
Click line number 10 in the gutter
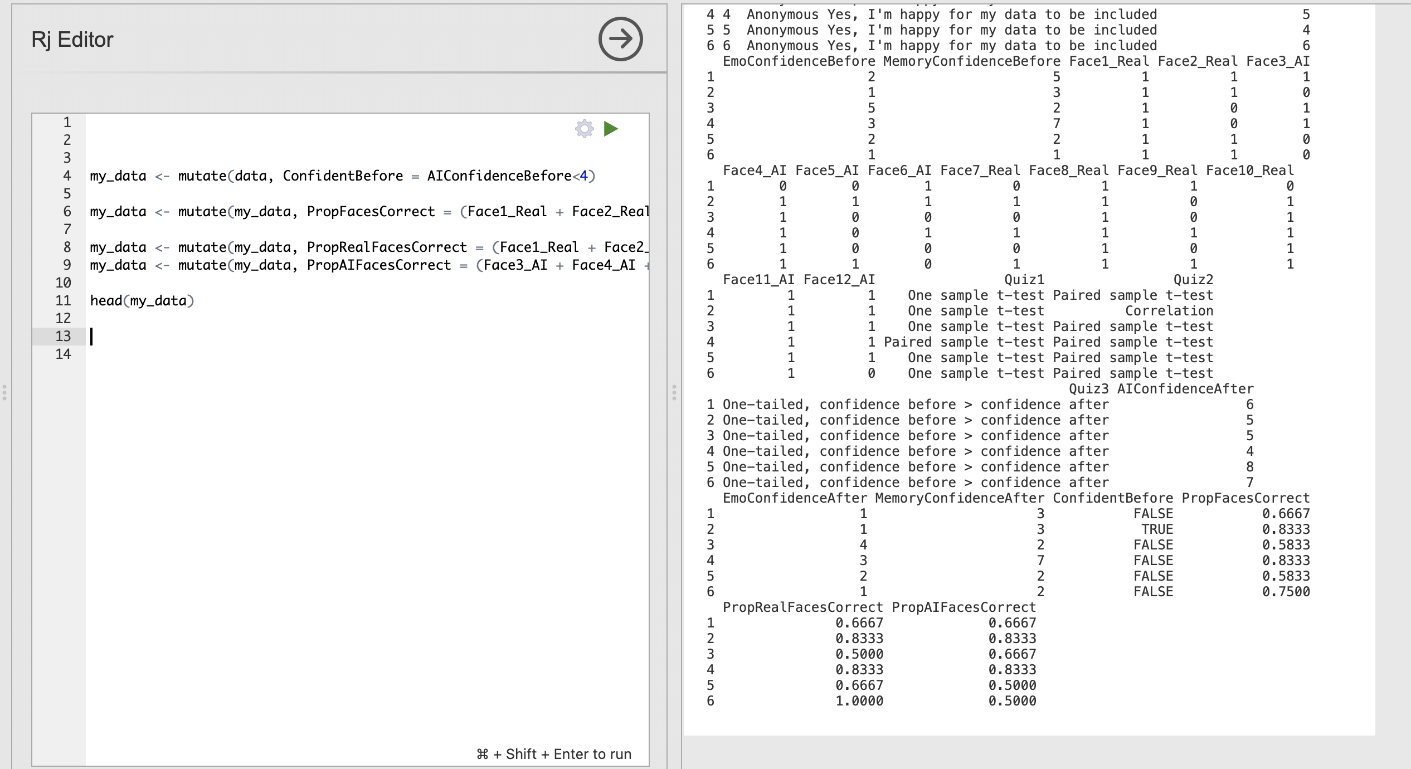63,283
